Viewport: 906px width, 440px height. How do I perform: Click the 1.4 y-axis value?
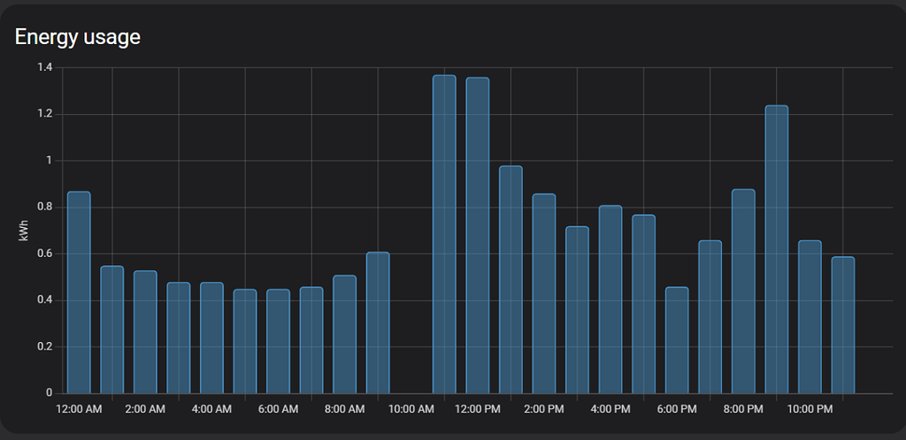[45, 67]
